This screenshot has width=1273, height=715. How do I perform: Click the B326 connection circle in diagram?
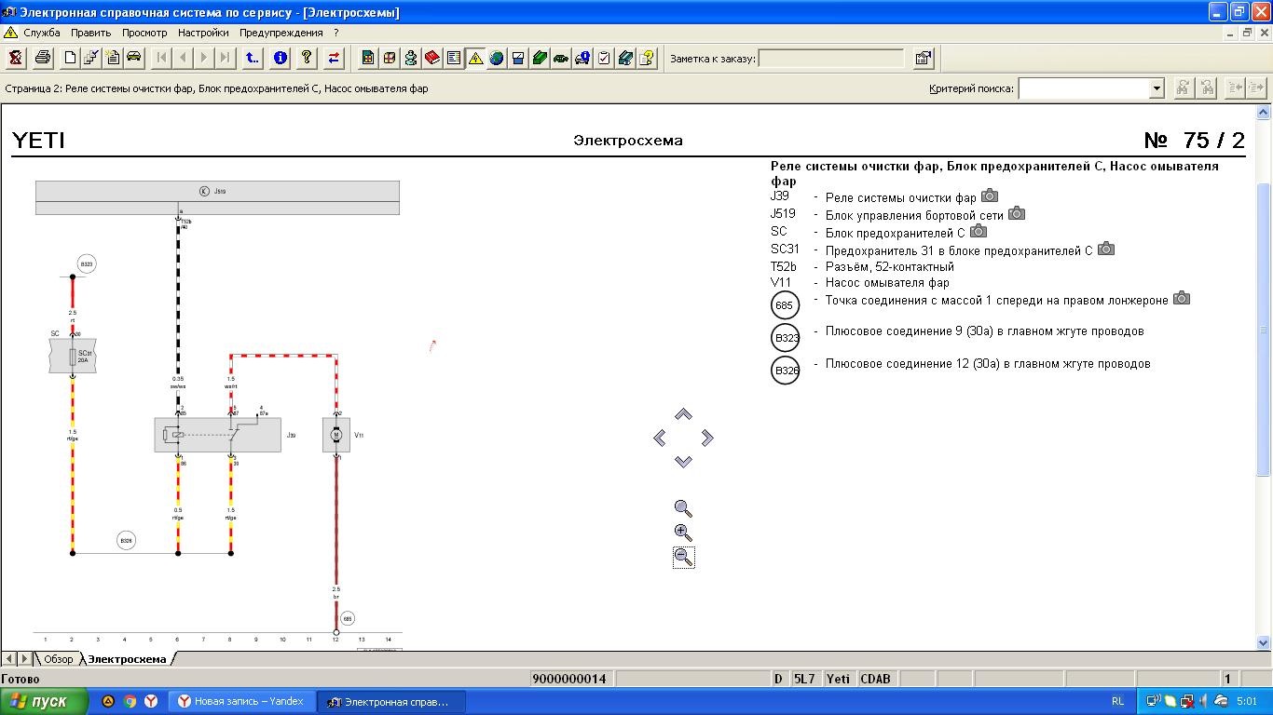pos(126,540)
